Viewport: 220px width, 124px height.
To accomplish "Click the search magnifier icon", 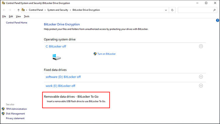I will (214, 10).
